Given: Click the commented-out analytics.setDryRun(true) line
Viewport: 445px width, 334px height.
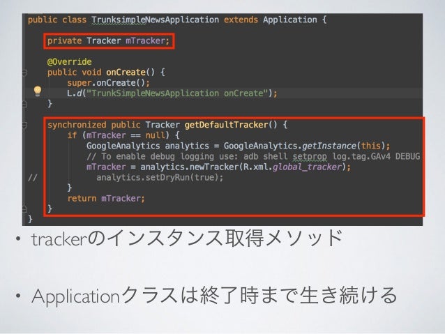Looking at the screenshot, I should point(160,178).
